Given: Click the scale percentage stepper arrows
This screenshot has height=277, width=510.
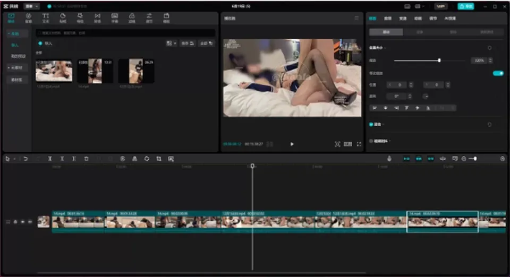Looking at the screenshot, I should 490,60.
